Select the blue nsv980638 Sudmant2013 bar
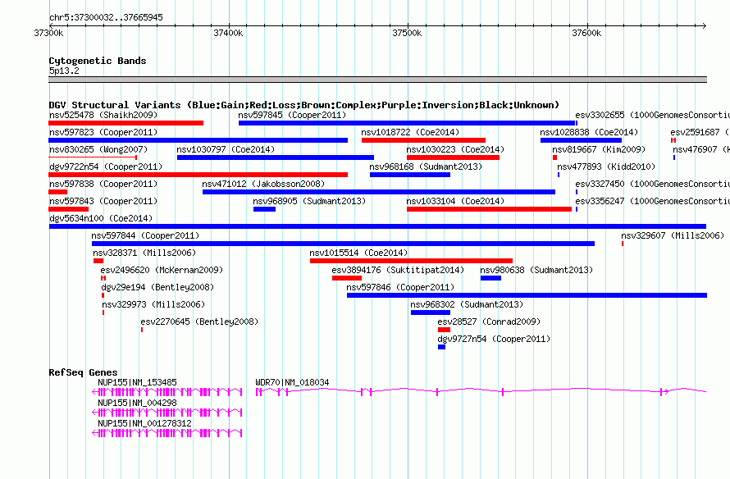The height and width of the screenshot is (479, 730). point(490,278)
